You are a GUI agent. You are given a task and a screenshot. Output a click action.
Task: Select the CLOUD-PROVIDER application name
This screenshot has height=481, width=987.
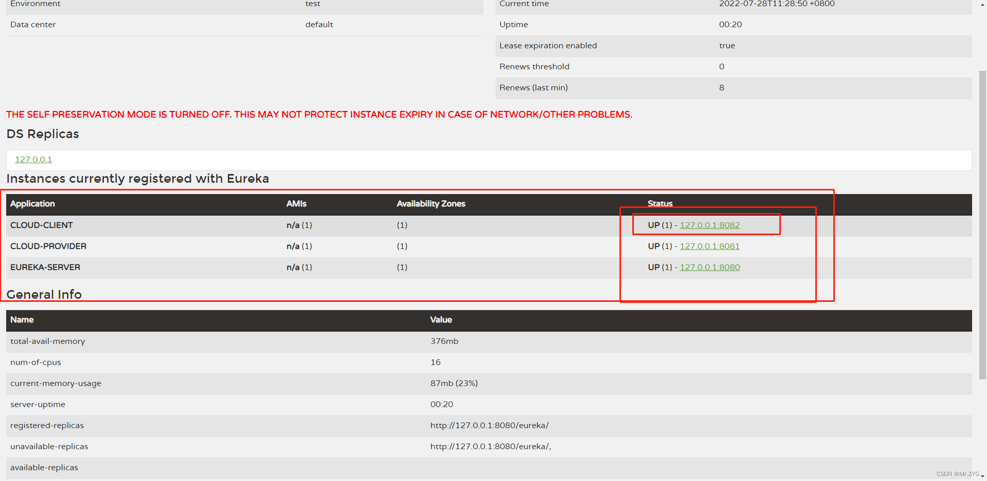click(48, 246)
